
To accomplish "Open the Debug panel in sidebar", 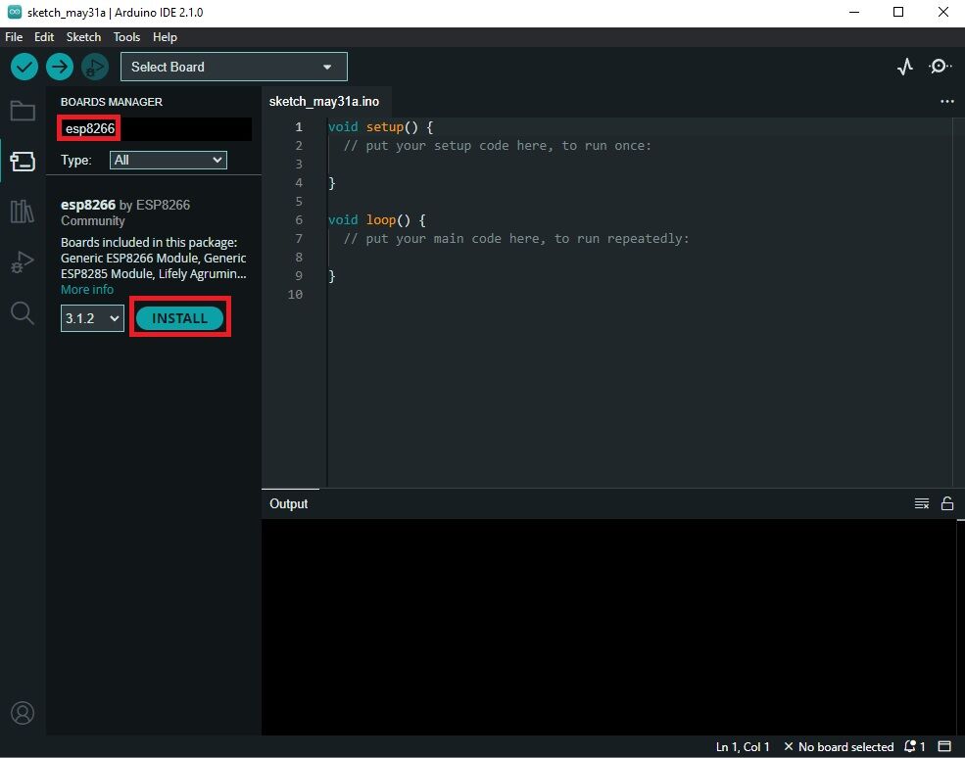I will point(23,261).
